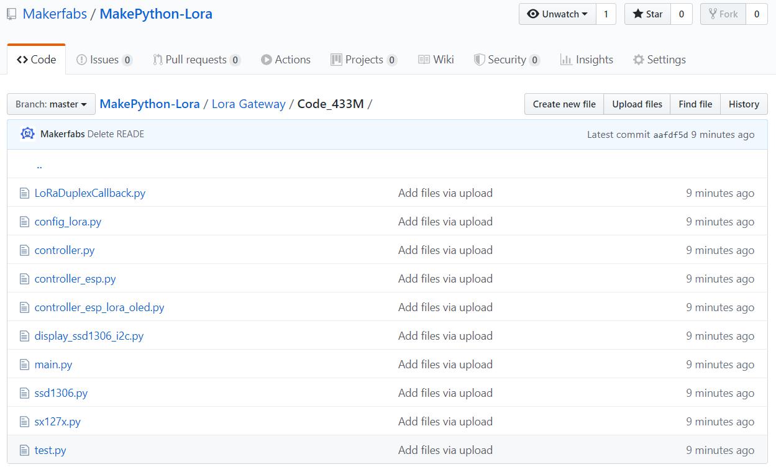The height and width of the screenshot is (467, 776).
Task: Open test.py file
Action: [50, 450]
